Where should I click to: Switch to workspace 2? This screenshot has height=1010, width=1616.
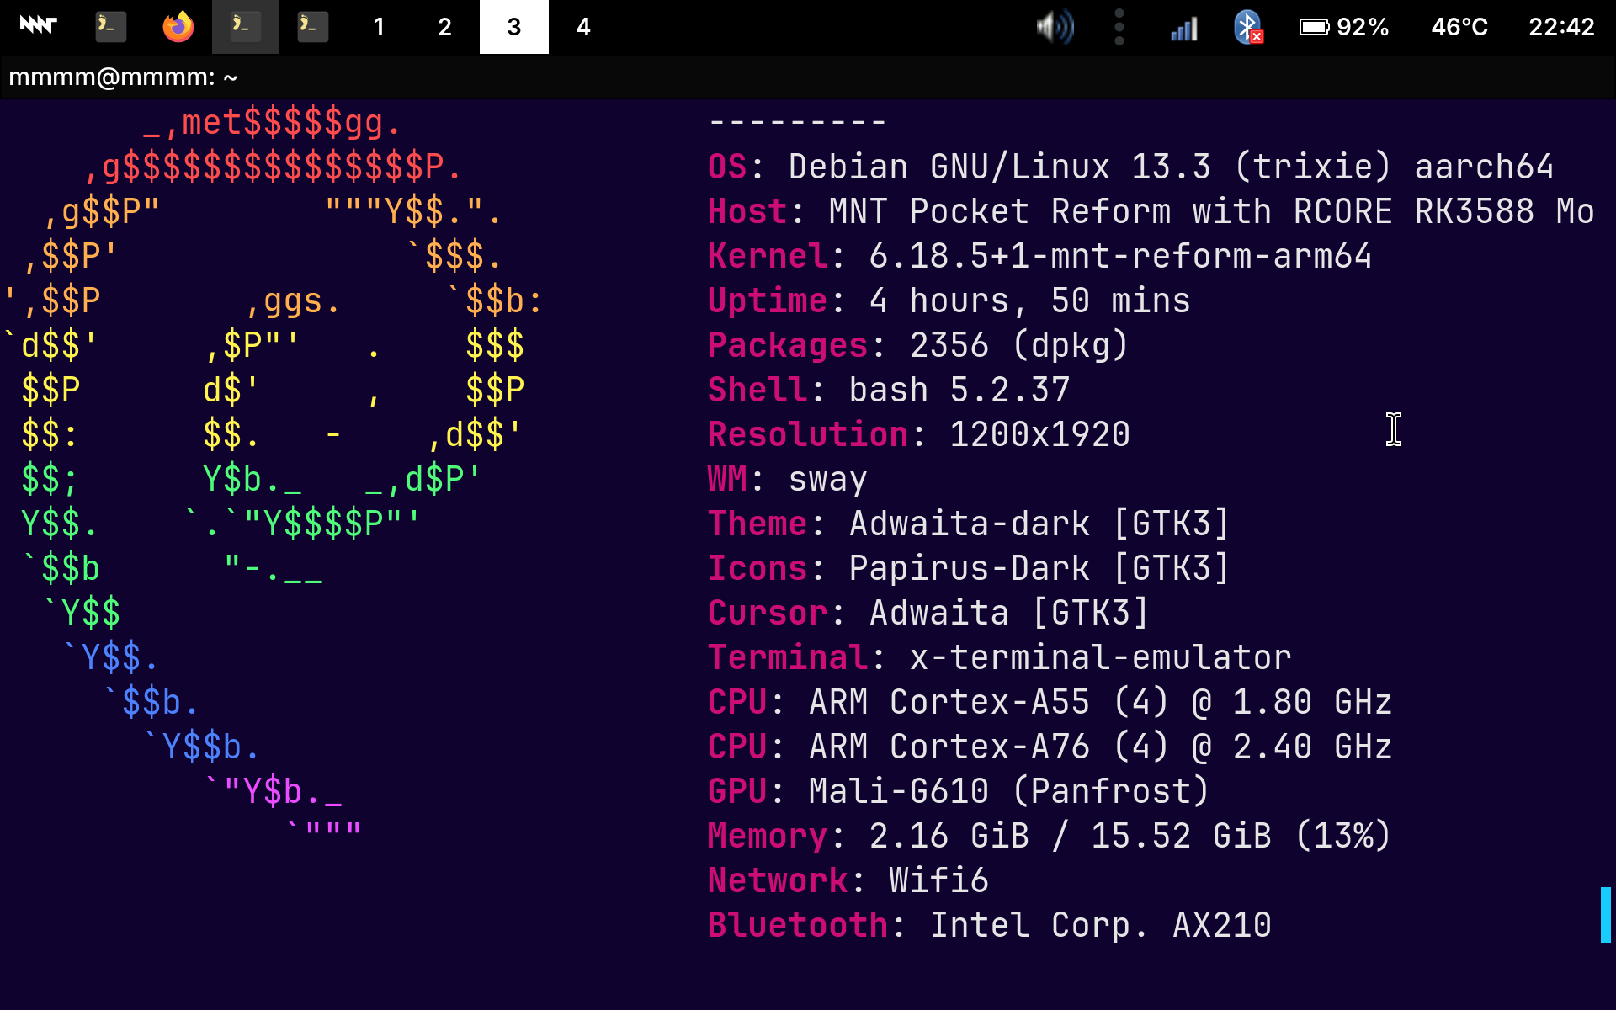click(445, 27)
